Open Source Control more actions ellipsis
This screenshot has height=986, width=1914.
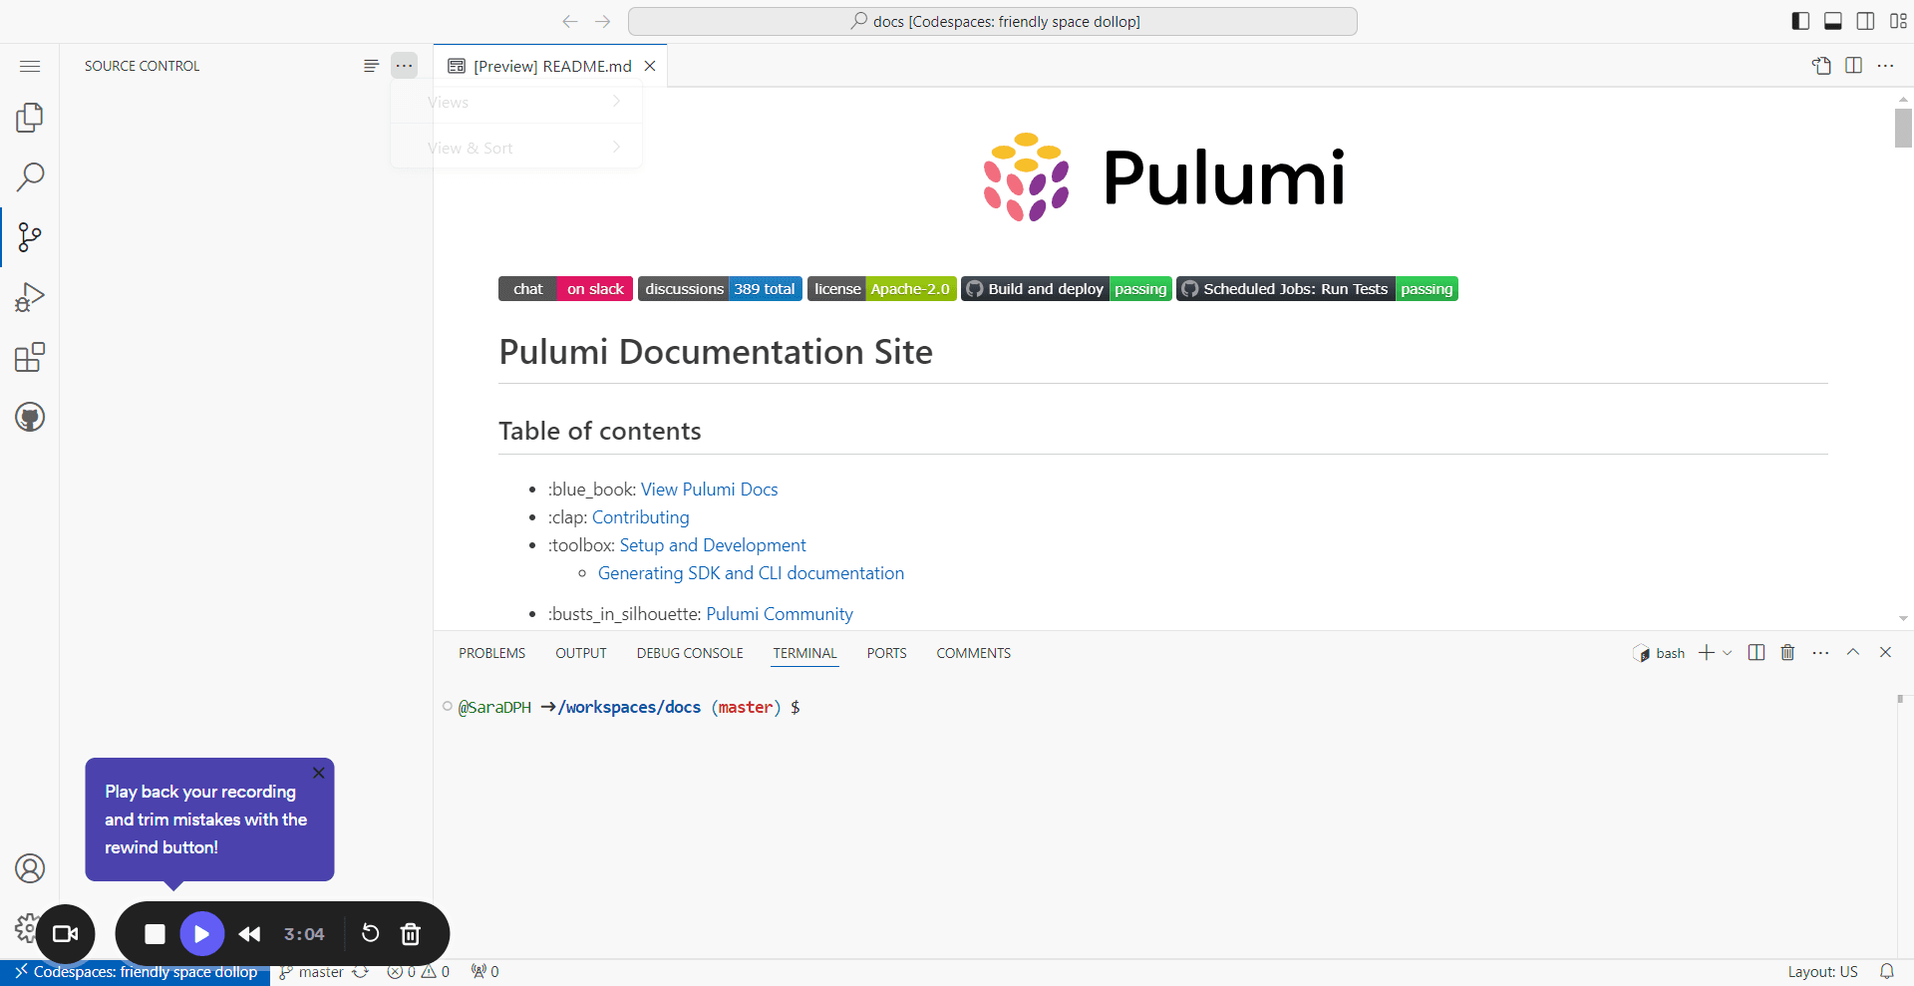404,66
